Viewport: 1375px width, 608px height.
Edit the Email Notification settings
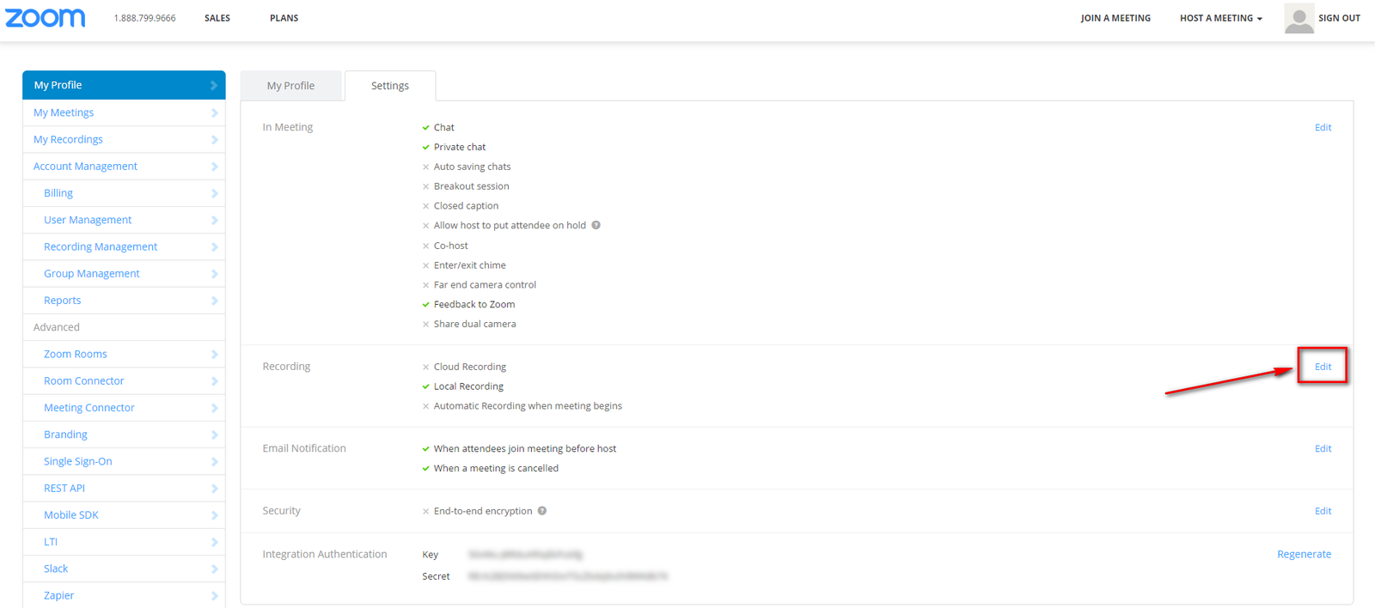pos(1323,448)
